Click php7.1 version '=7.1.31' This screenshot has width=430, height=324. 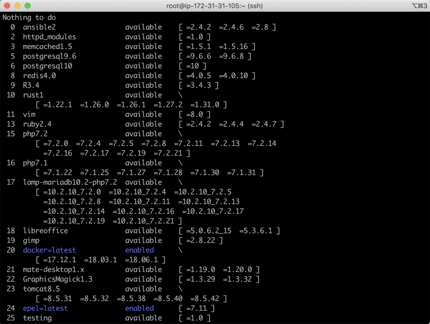pos(241,172)
